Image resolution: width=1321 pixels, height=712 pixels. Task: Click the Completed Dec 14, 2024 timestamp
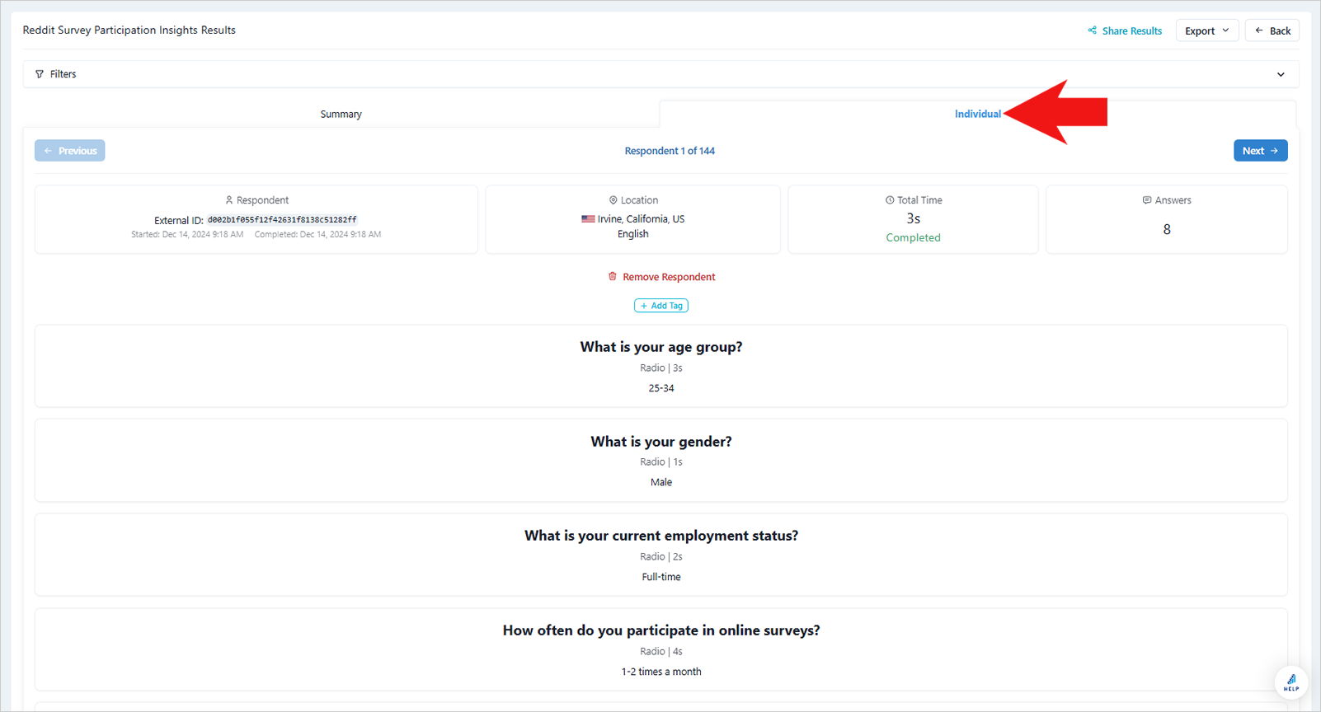[x=317, y=235]
